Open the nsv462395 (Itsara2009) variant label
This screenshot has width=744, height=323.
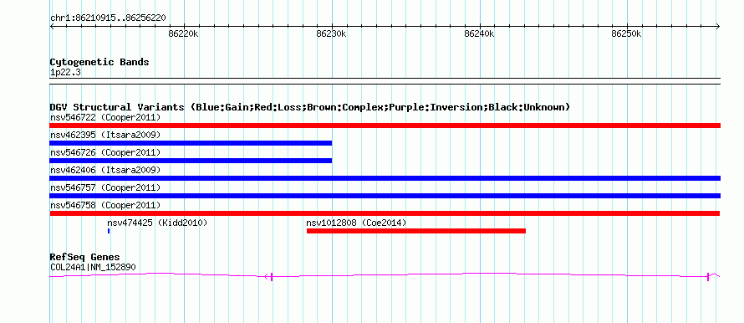[105, 135]
